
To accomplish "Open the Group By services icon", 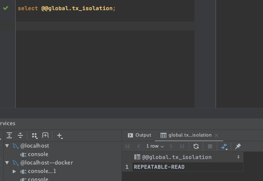I will 34,136.
